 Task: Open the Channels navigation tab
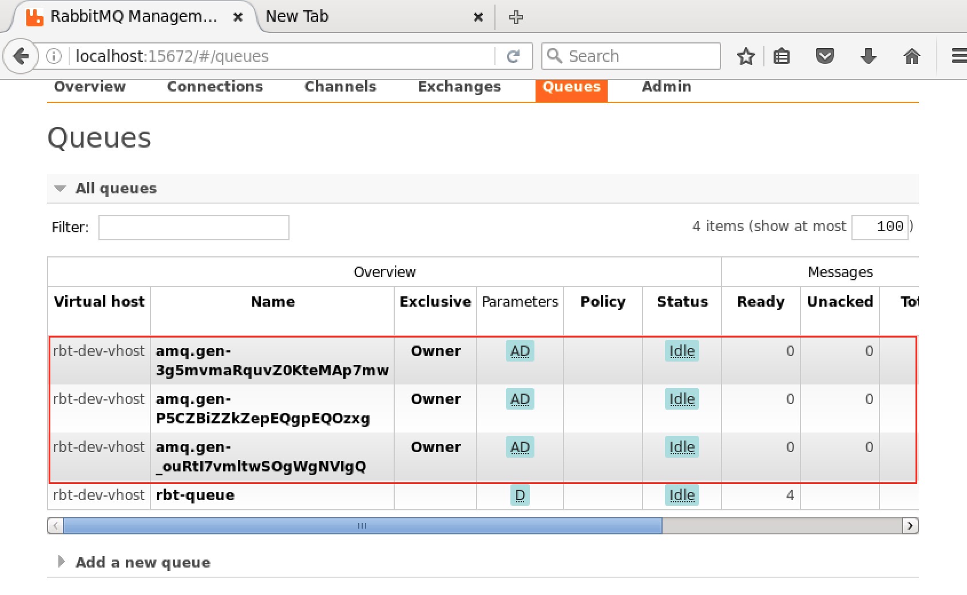[x=340, y=86]
